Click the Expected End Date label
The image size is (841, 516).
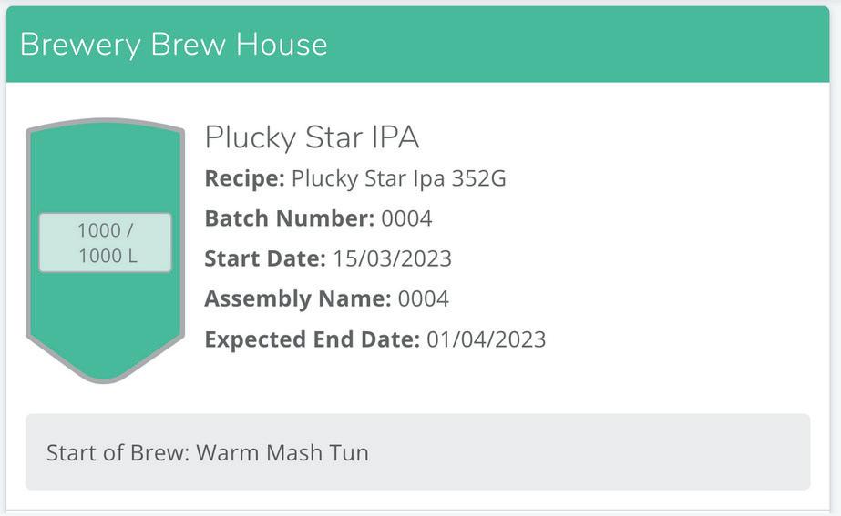click(313, 339)
